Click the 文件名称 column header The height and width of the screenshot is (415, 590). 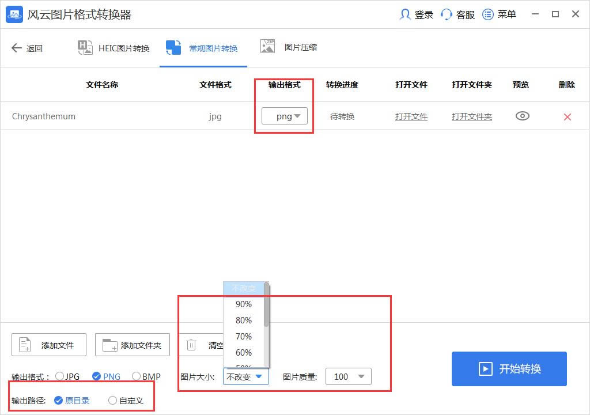[x=102, y=85]
